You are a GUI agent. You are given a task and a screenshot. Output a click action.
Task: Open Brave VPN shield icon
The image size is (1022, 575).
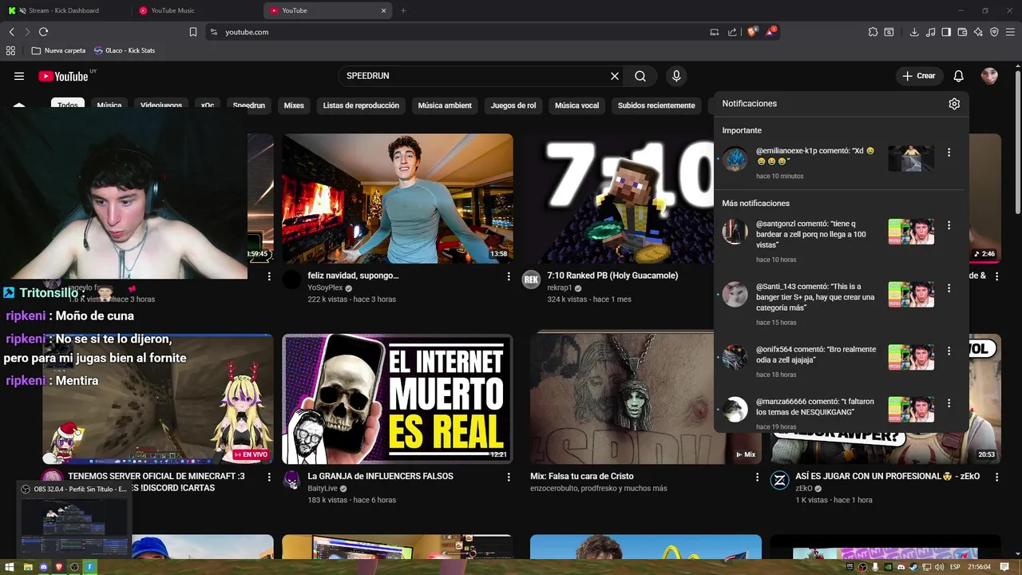coord(994,32)
